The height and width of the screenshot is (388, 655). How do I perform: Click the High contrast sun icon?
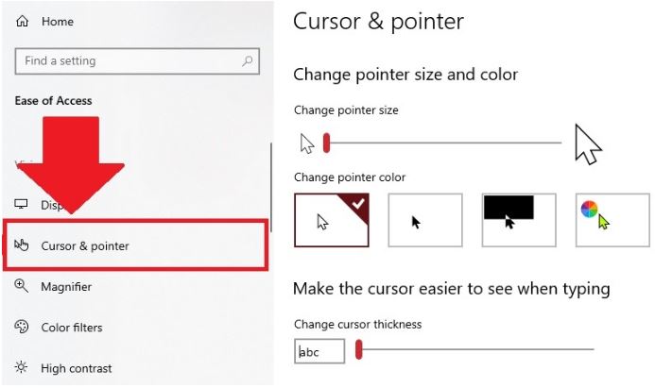[x=22, y=368]
